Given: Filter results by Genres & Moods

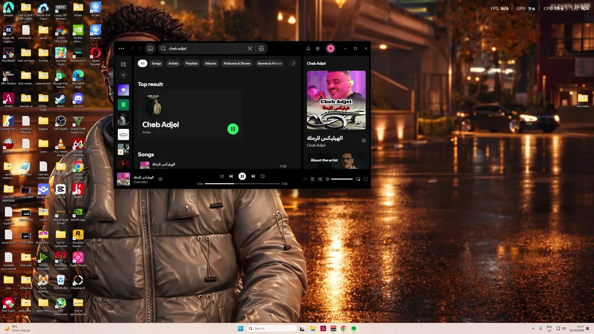Looking at the screenshot, I should pos(270,63).
